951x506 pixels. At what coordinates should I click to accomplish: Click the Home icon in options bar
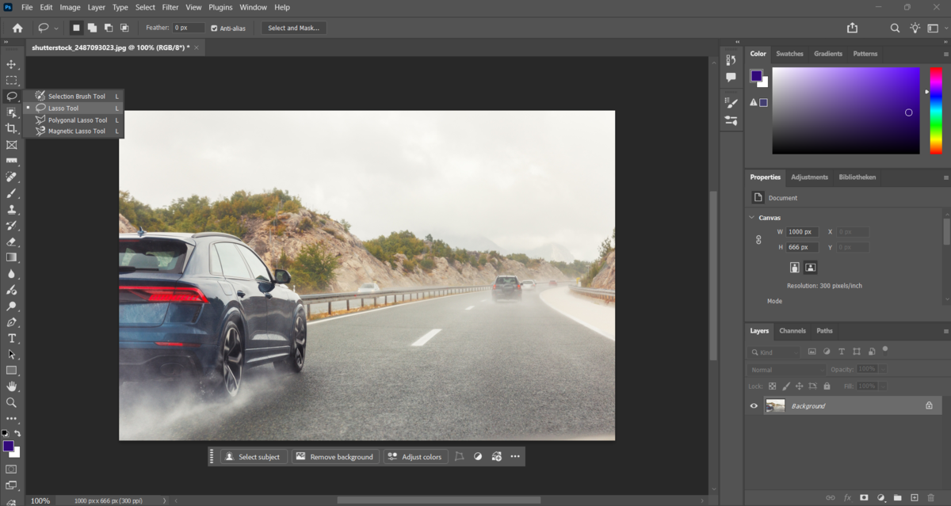click(17, 28)
